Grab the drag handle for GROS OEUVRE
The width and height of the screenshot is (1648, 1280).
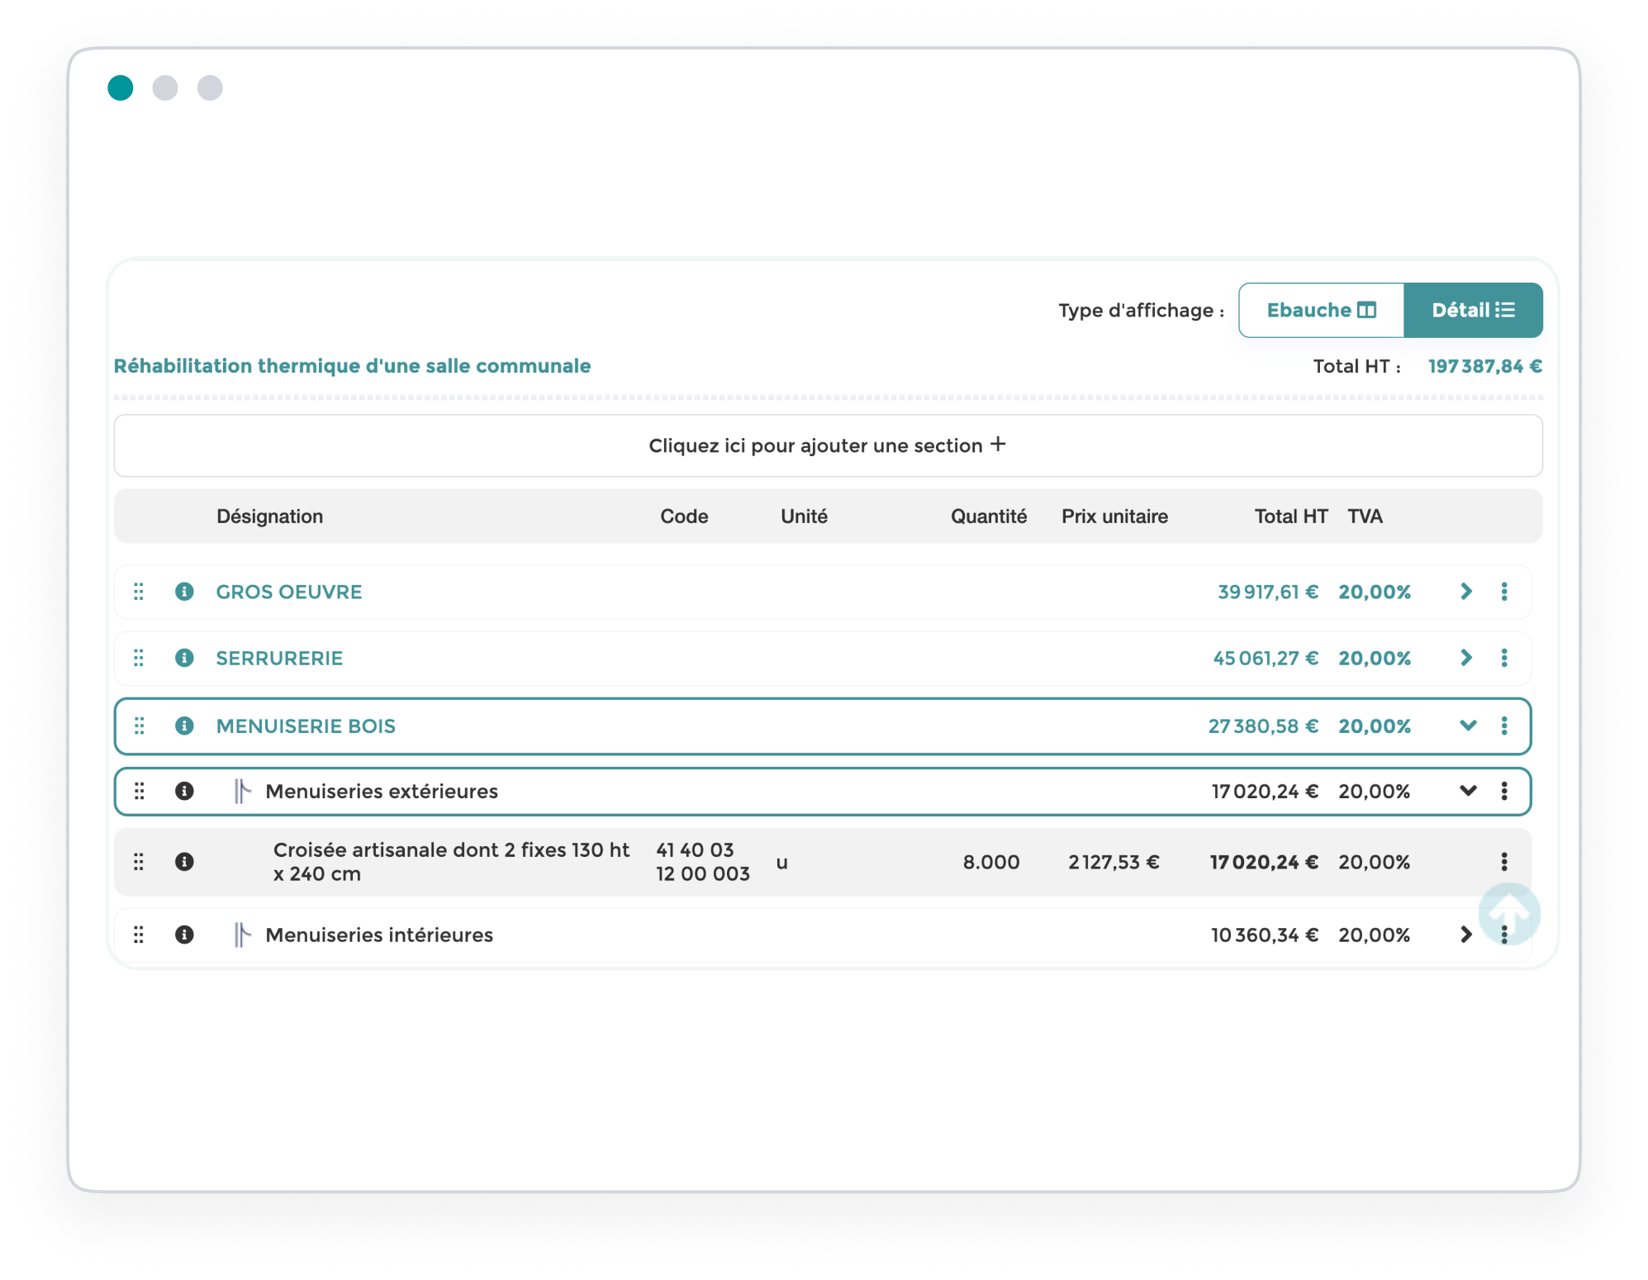click(139, 592)
